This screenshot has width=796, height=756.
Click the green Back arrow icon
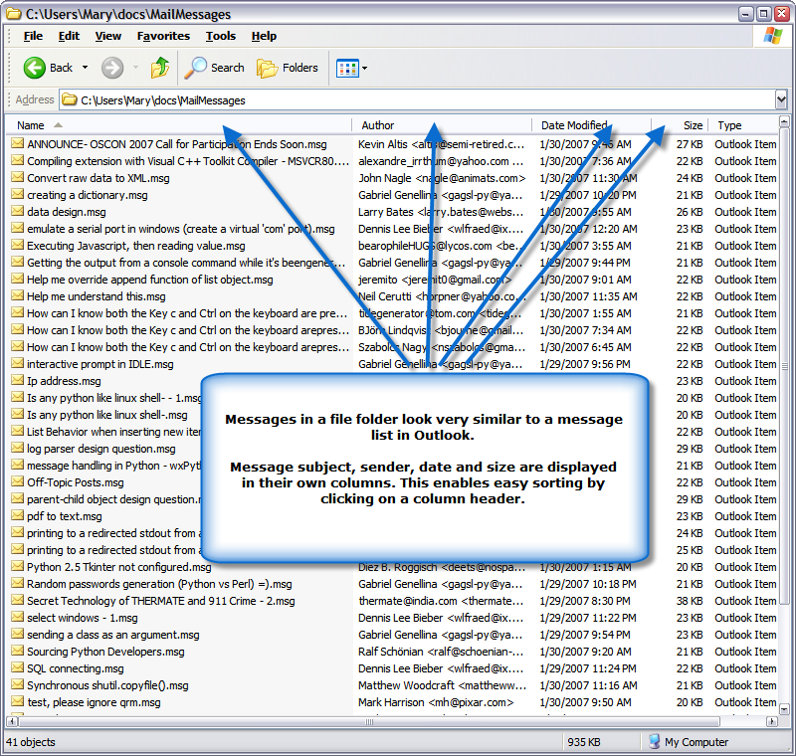point(35,68)
